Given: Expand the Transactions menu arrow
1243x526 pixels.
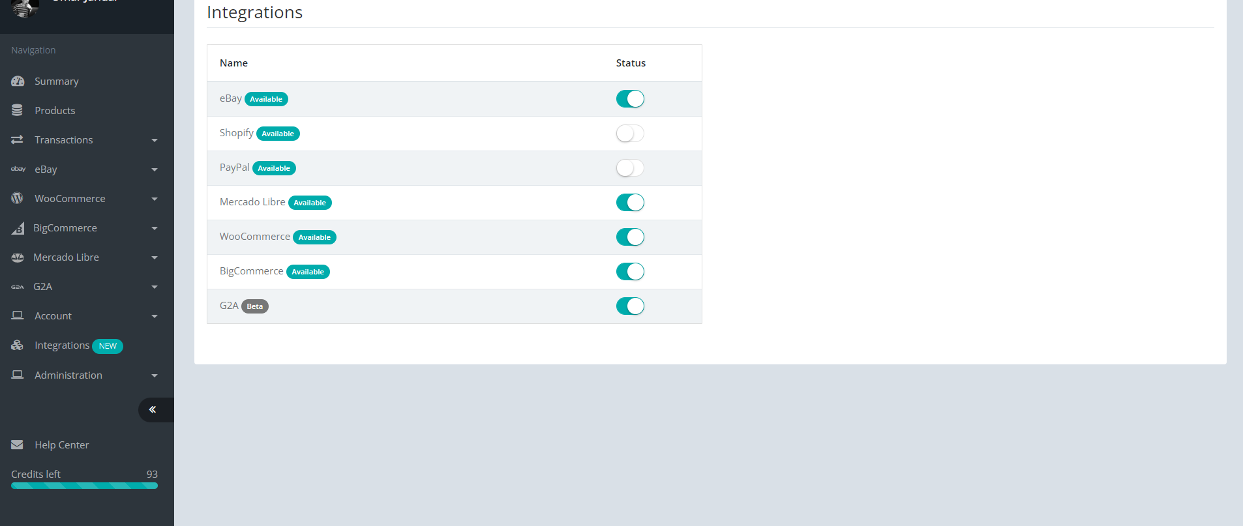Looking at the screenshot, I should pos(155,140).
